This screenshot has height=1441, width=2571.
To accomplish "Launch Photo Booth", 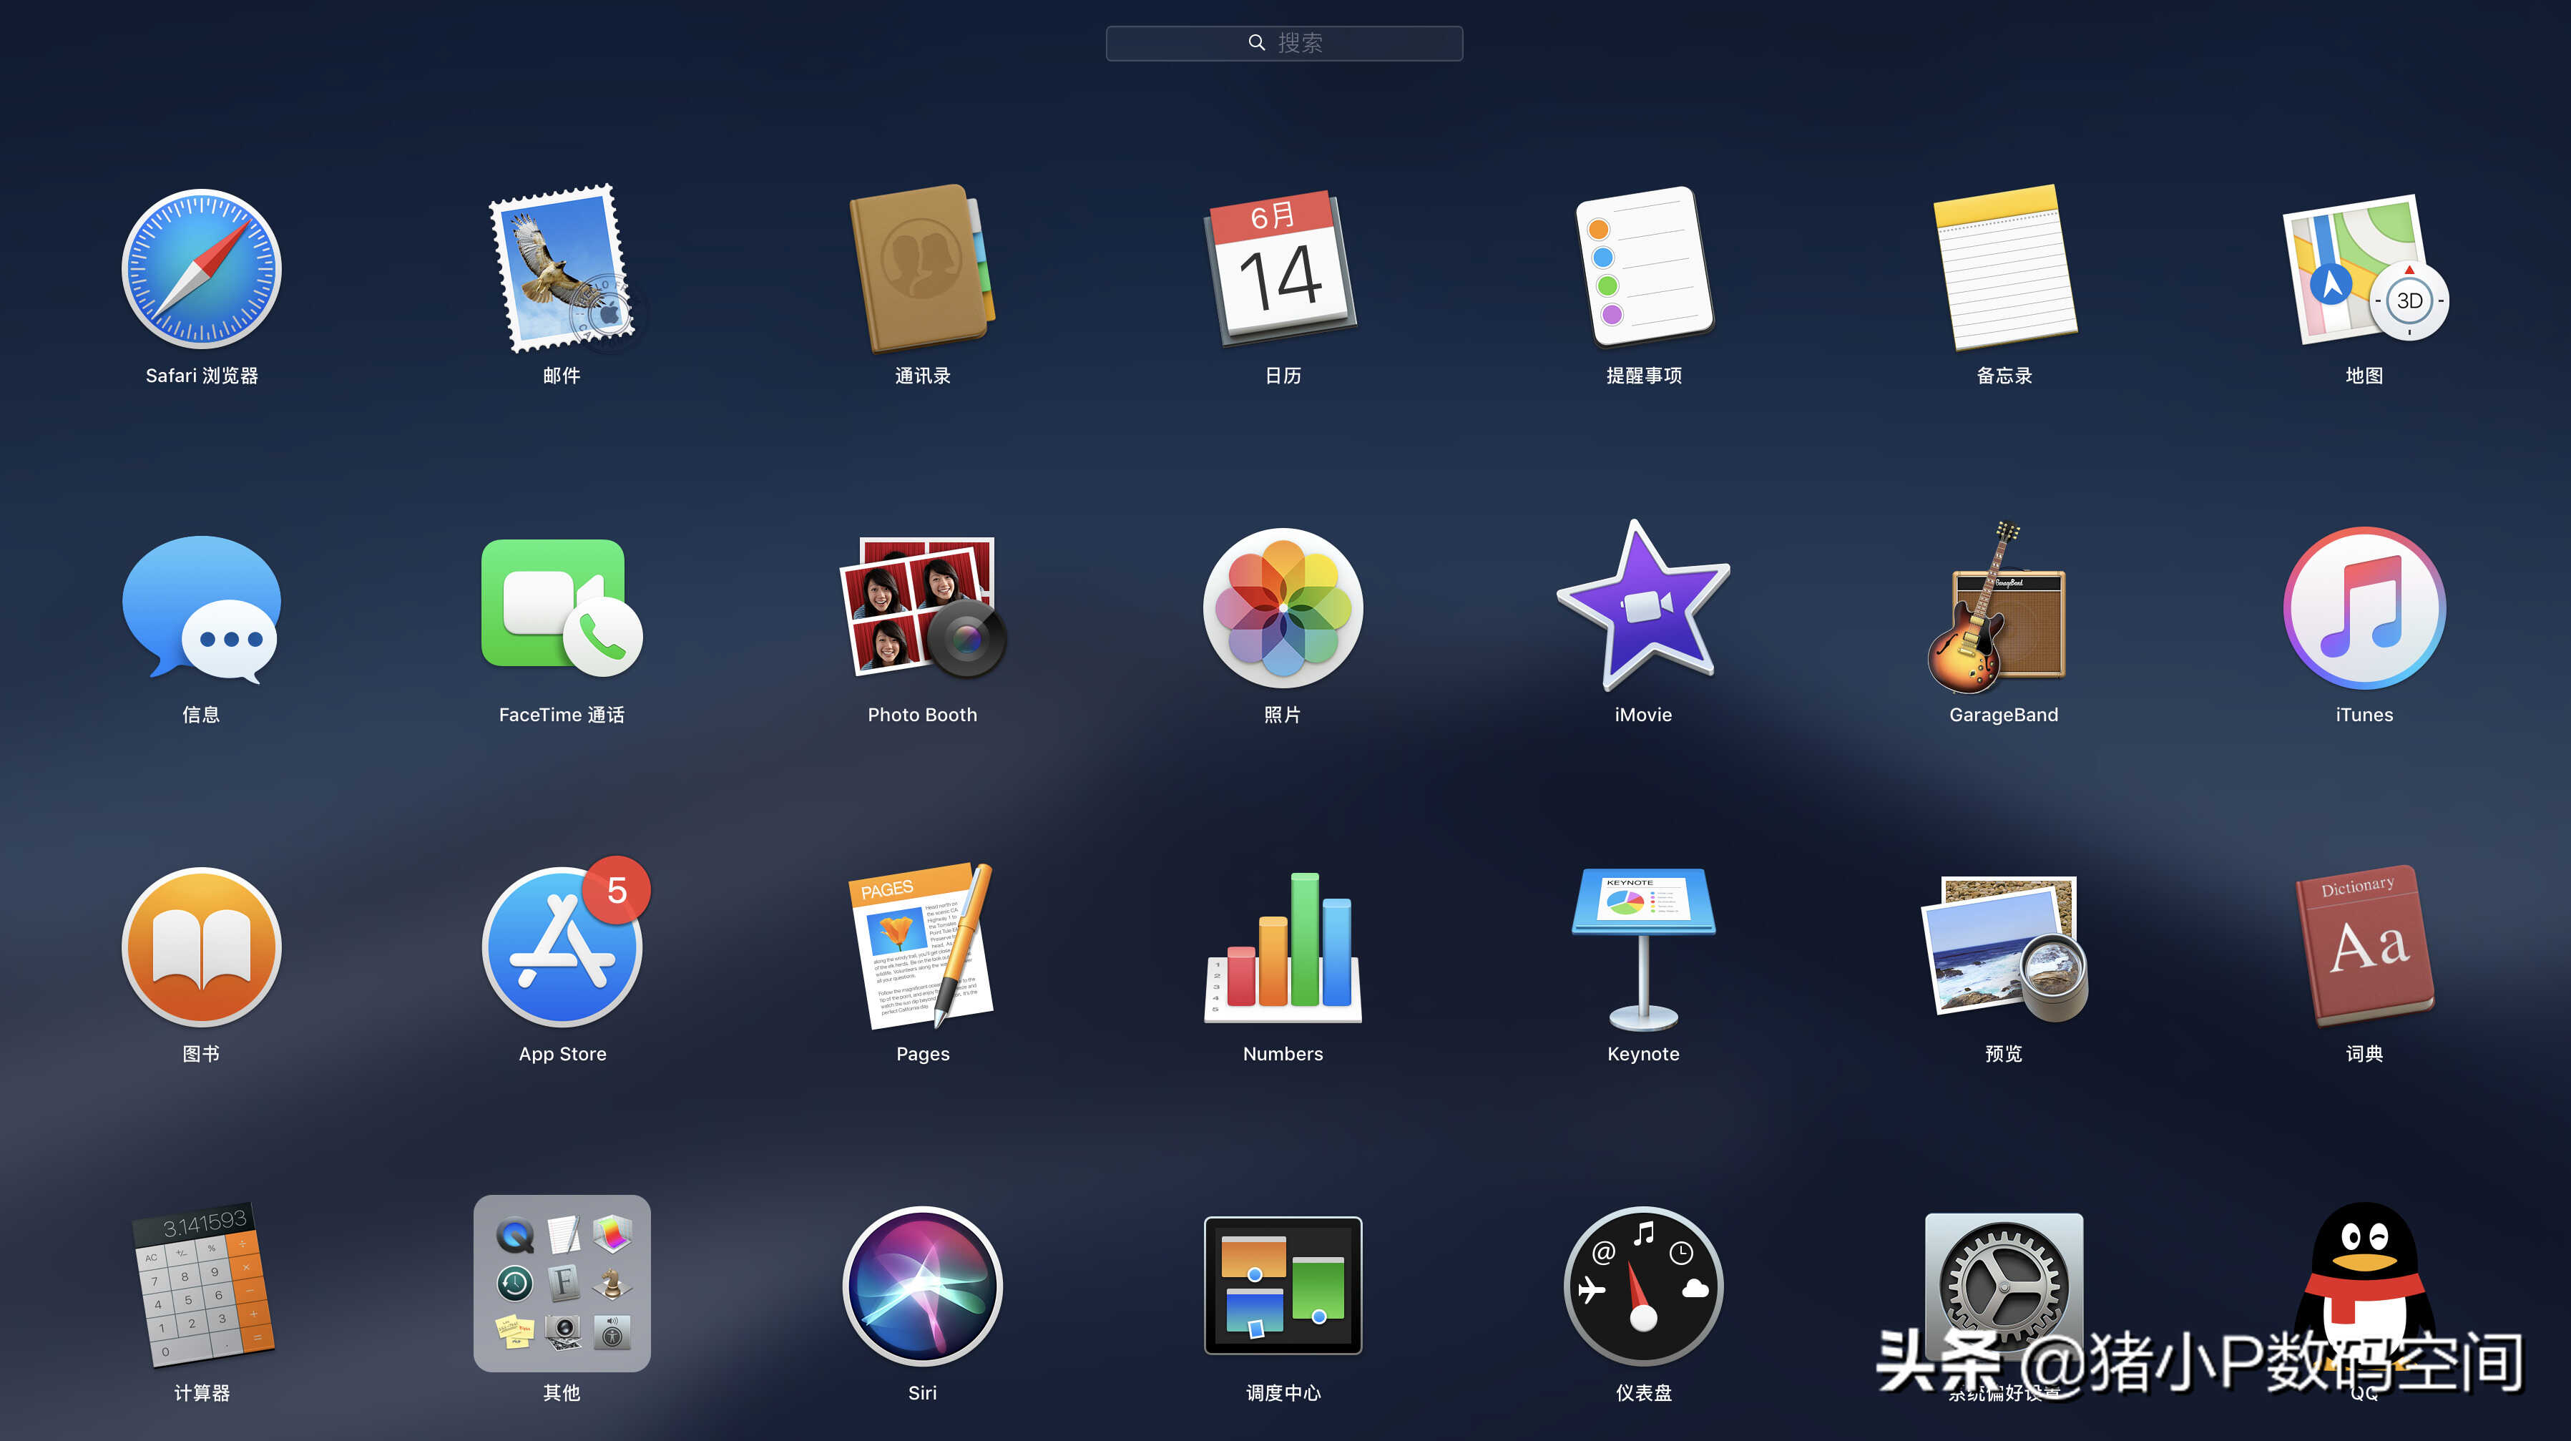I will [x=922, y=607].
